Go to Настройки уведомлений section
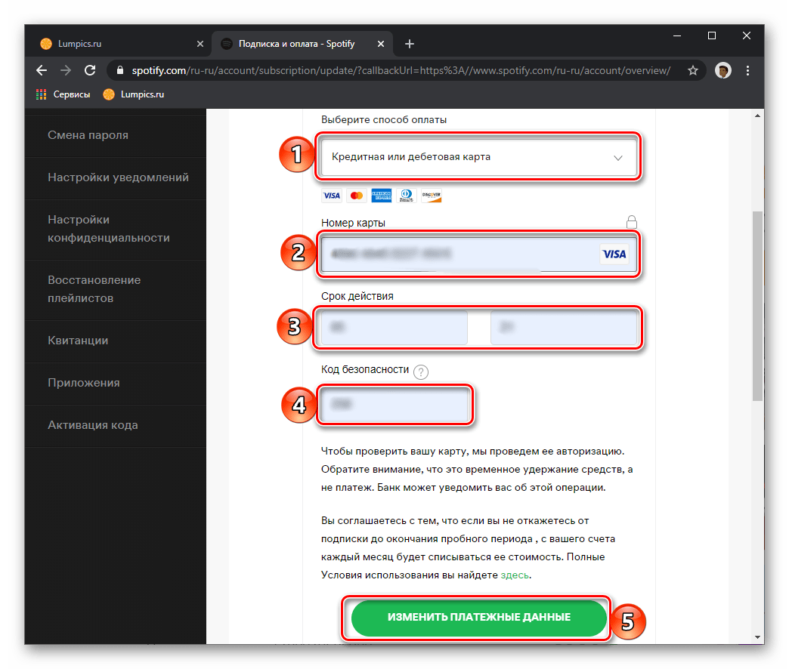The height and width of the screenshot is (669, 789). pos(118,177)
